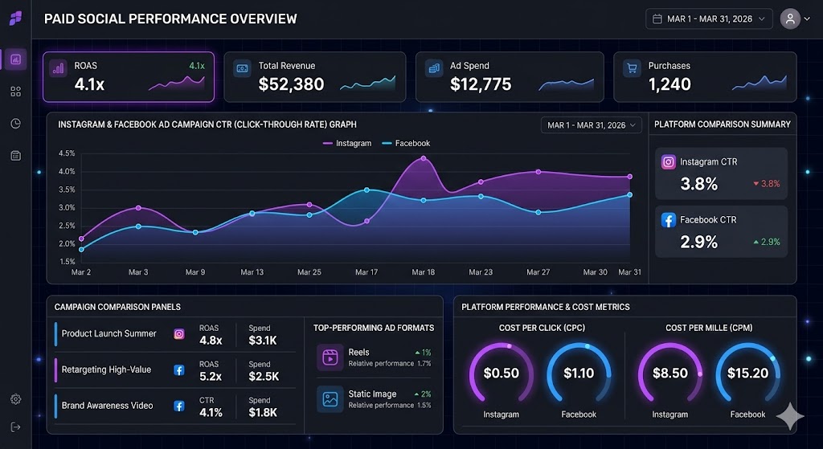Toggle Instagram series in chart legend
The image size is (823, 449).
[347, 144]
